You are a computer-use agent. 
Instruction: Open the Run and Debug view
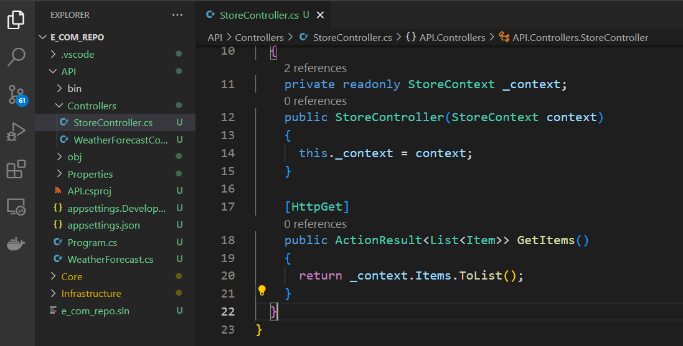click(x=16, y=132)
